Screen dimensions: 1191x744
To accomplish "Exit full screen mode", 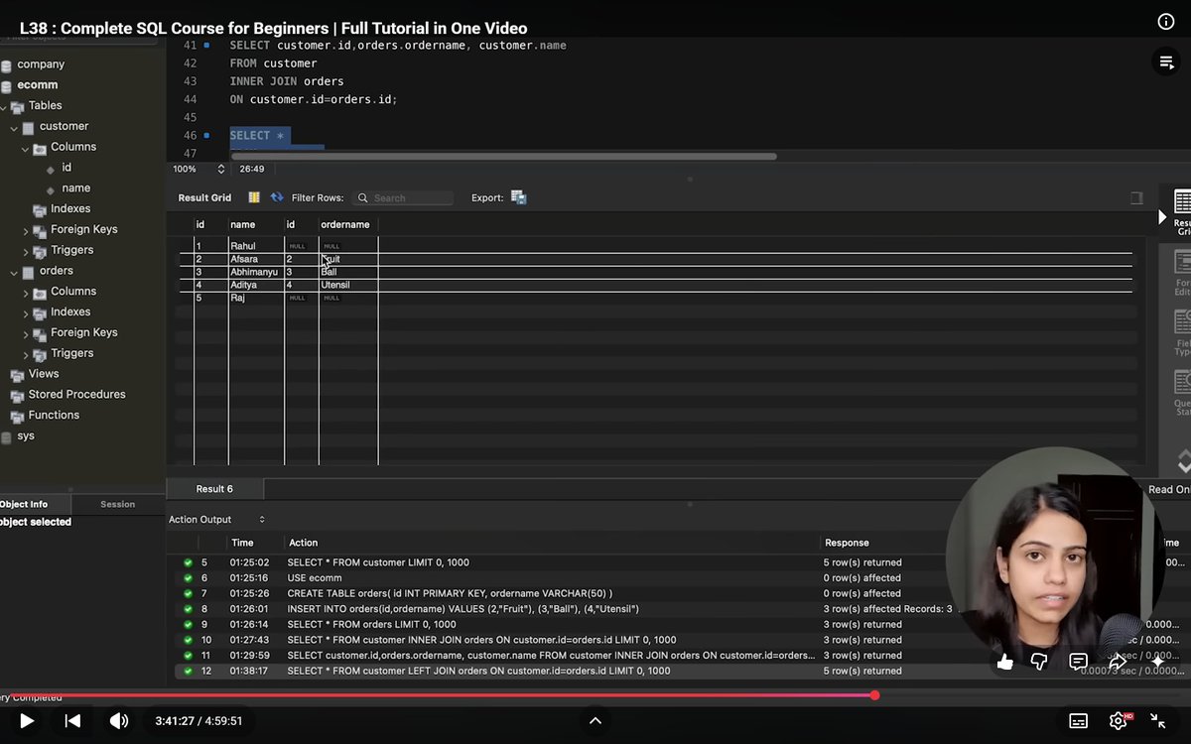I will (1158, 721).
